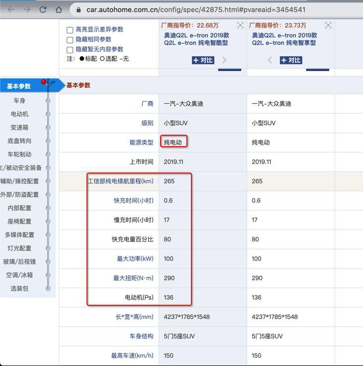Click 厂商 parameter label
This screenshot has width=363, height=366.
pos(147,103)
